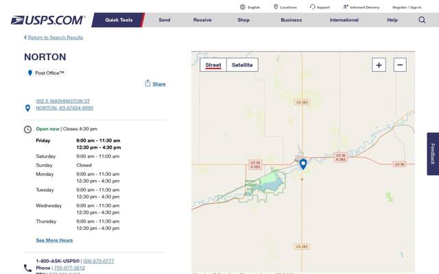Click the clock hours icon

point(27,129)
